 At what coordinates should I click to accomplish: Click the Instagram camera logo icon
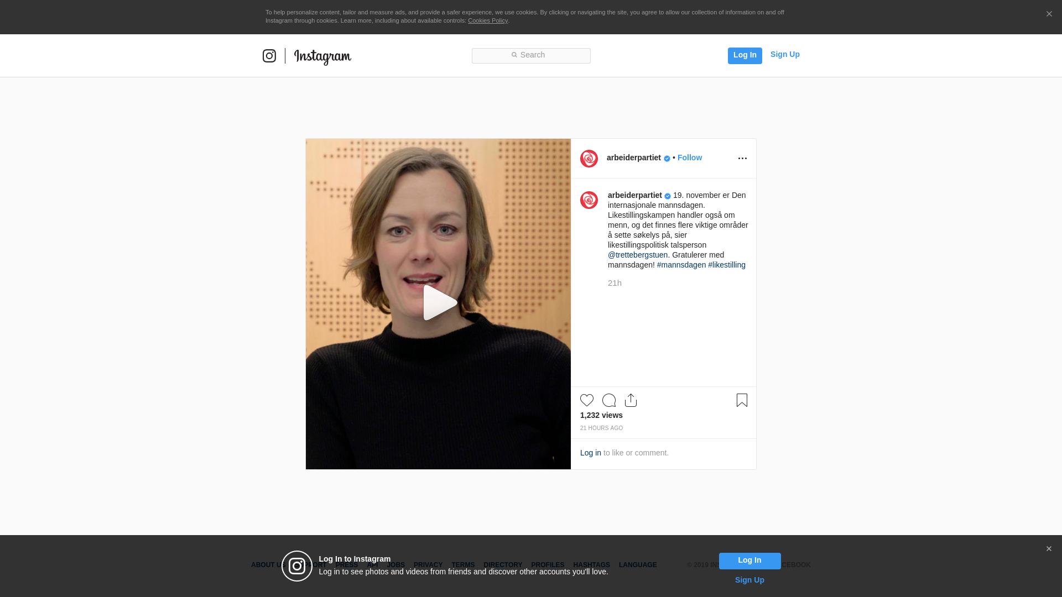coord(269,56)
